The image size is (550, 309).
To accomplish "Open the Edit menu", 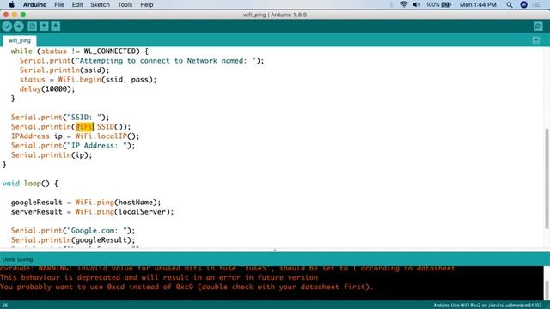I will click(77, 4).
